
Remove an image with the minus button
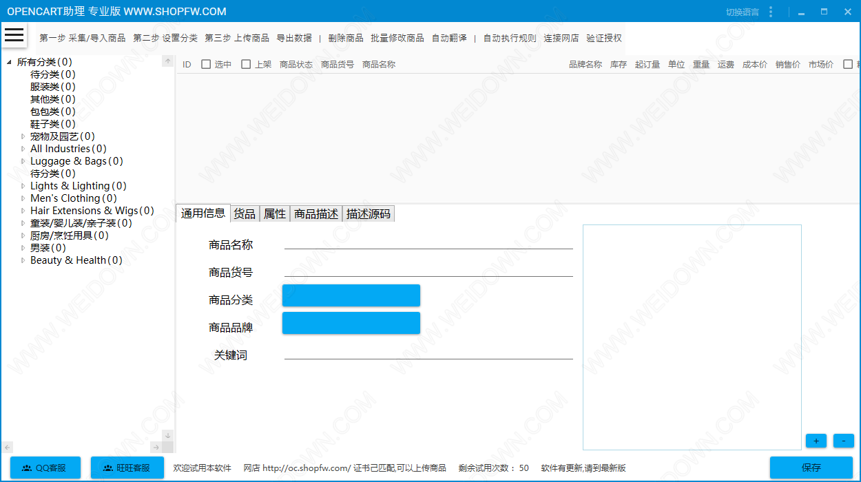tap(844, 441)
